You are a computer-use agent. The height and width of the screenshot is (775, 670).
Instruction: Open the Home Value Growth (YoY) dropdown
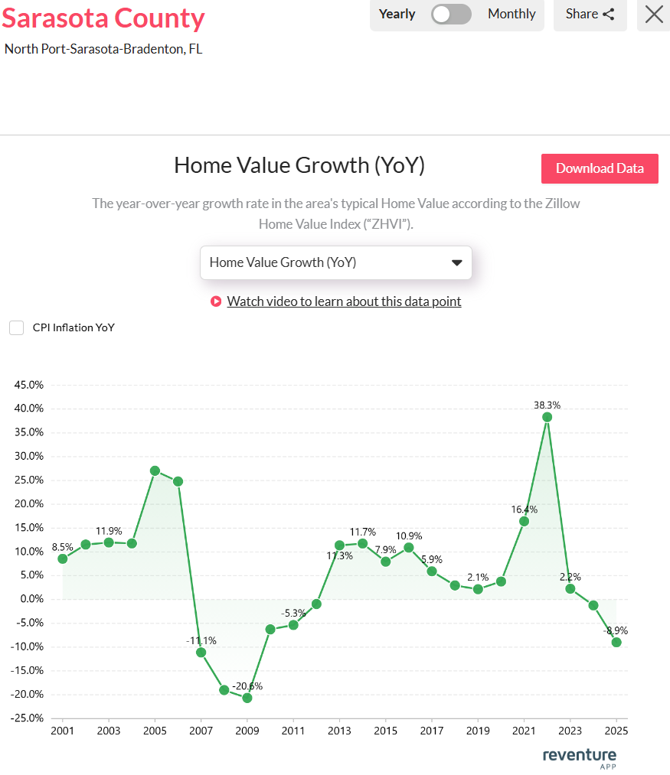(336, 262)
